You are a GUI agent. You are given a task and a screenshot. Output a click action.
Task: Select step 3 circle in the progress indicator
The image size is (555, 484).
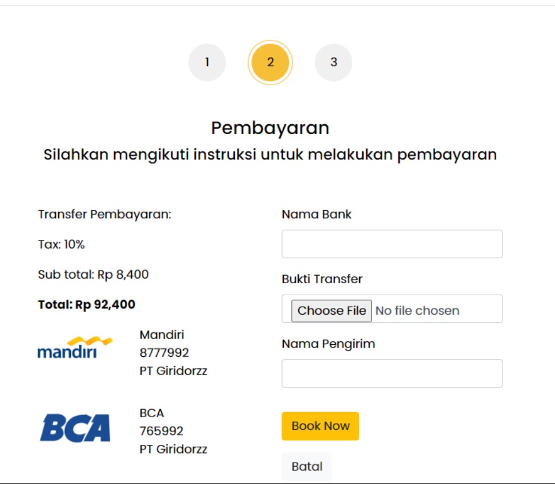coord(334,62)
